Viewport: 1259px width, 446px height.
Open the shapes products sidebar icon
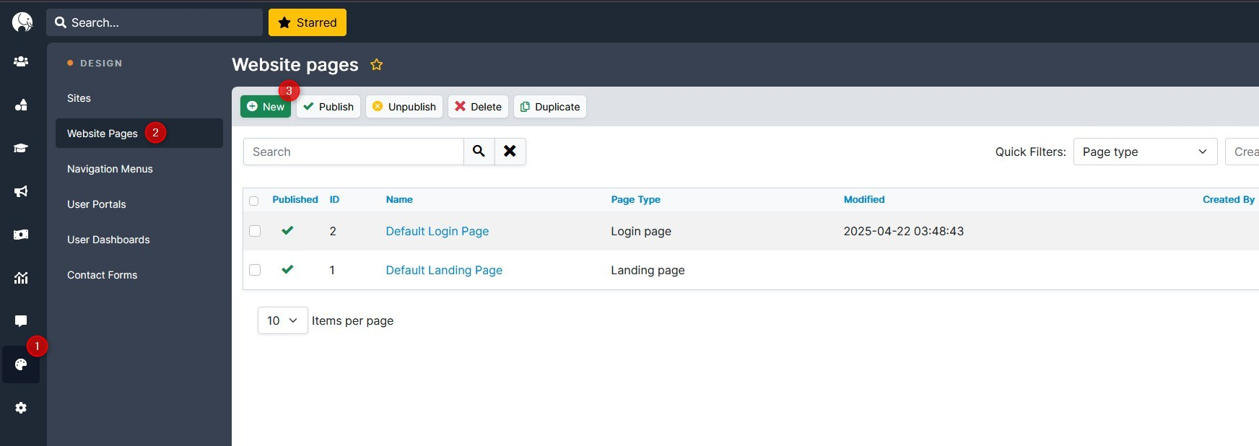pos(21,105)
